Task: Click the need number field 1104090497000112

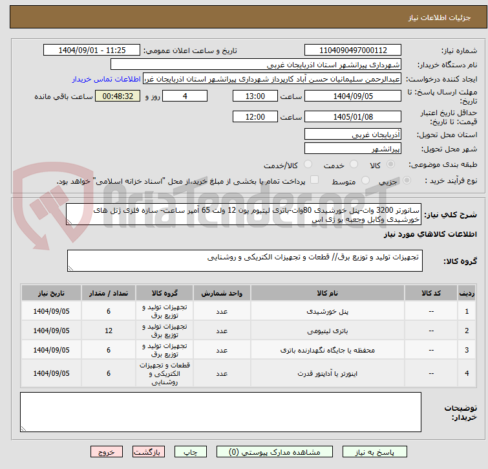Action: (353, 50)
